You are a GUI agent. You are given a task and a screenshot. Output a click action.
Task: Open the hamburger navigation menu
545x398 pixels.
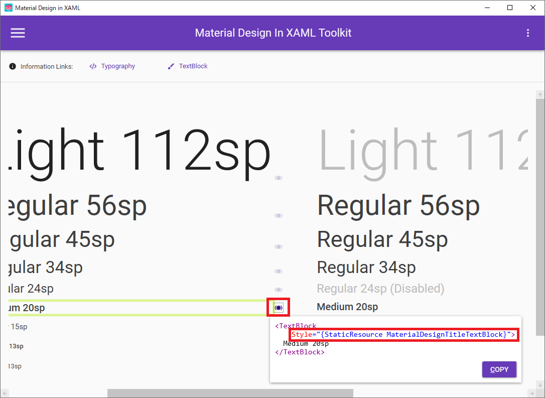18,33
